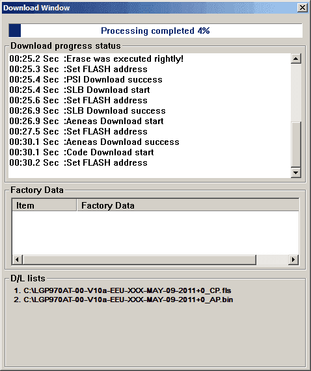Click the Factory Data horizontal scrollbar thumb
Screen dimensions: 311x371
click(x=139, y=259)
